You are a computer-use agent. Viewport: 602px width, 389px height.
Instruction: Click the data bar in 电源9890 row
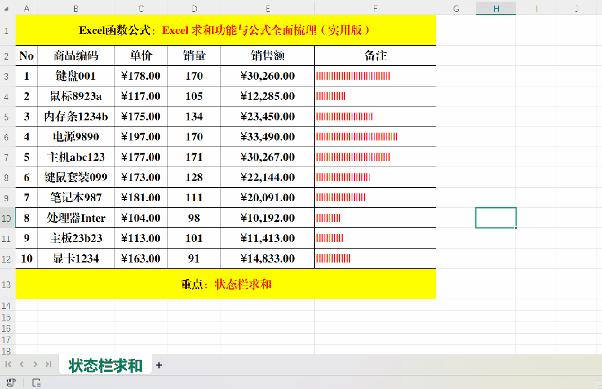click(x=357, y=137)
